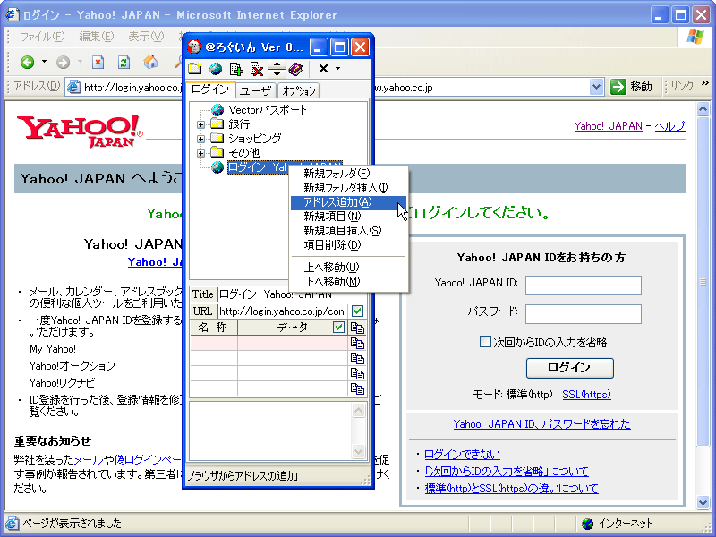Click the IE Forward button
Viewport: 716px width, 537px height.
point(63,62)
